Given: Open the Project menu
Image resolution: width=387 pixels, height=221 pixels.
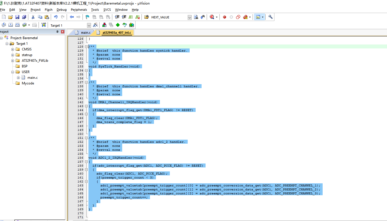Looking at the screenshot, I should [x=36, y=10].
